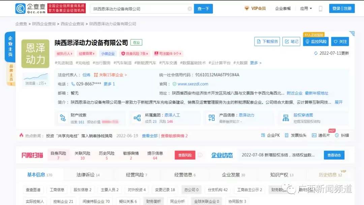Click the phone icon beside 029-8667****

73,84
